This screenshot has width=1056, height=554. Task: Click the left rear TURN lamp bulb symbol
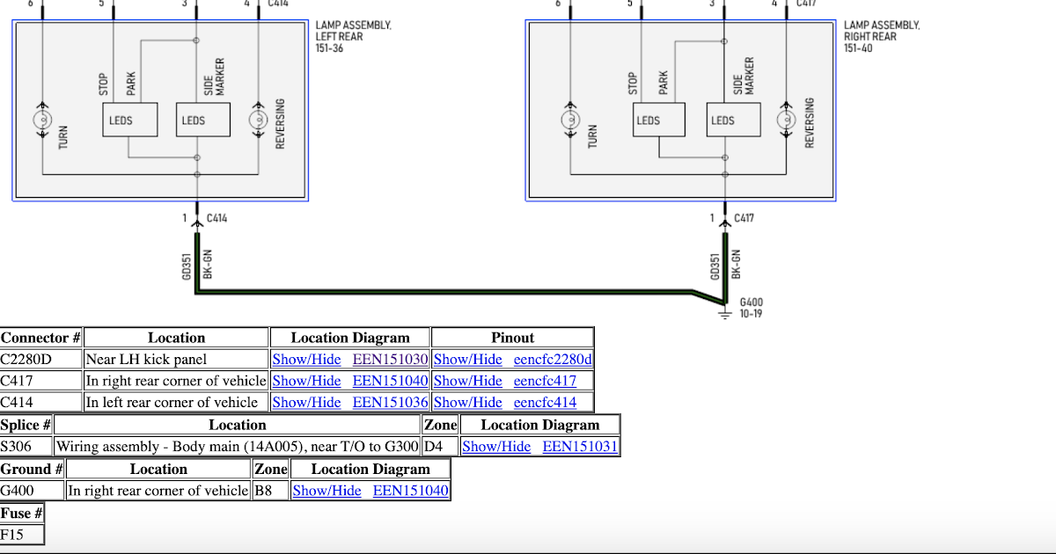pos(42,120)
